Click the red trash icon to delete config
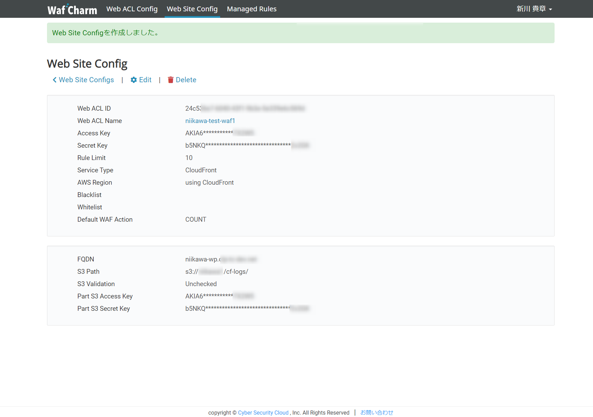 pyautogui.click(x=171, y=79)
